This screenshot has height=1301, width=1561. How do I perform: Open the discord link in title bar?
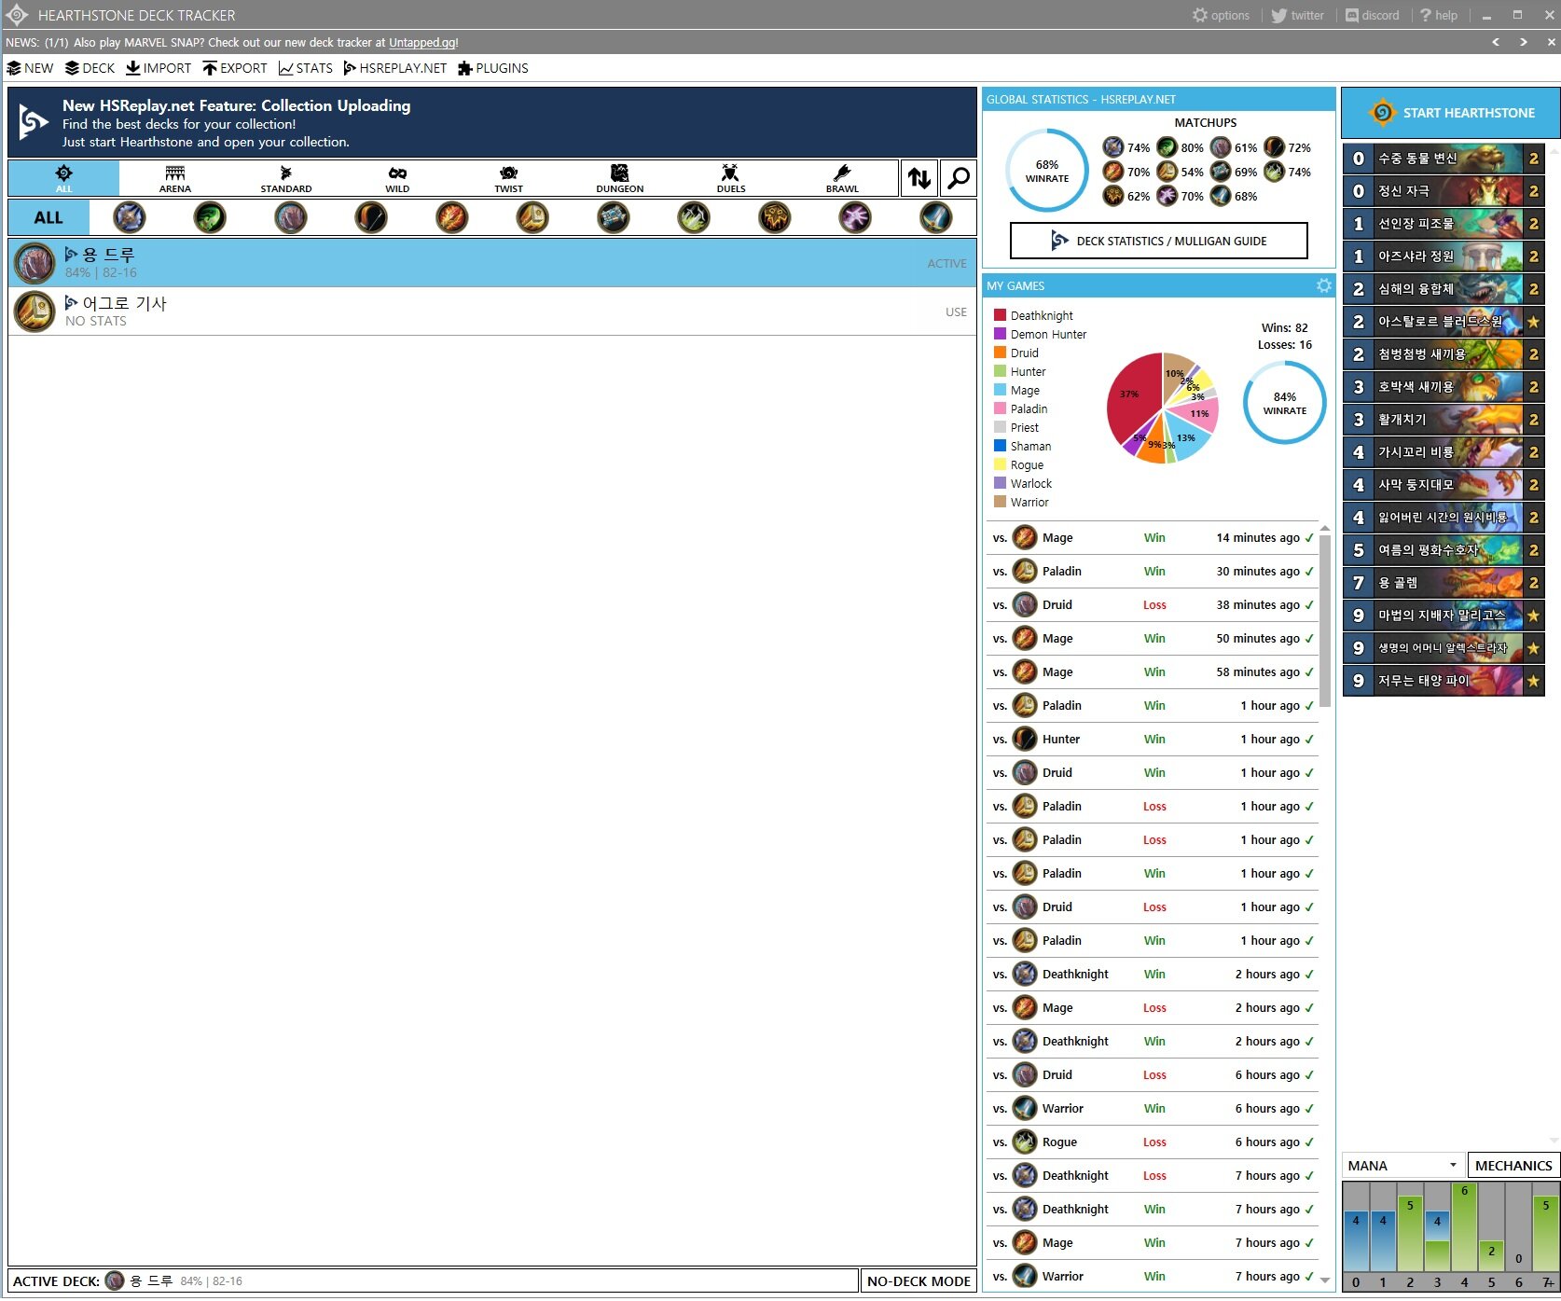point(1372,15)
